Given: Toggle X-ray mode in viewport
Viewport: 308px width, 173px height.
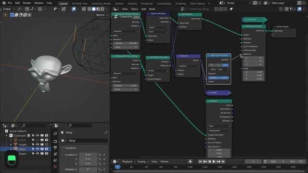Looking at the screenshot, I should click(84, 9).
